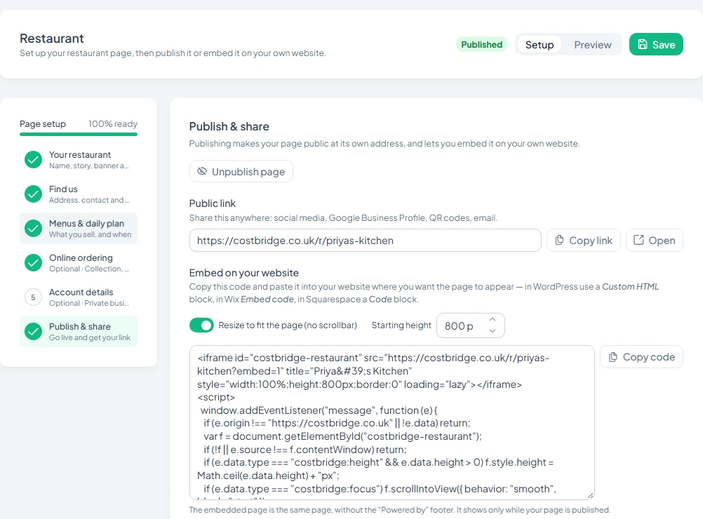Toggle Resize to fit the page switch
Image resolution: width=703 pixels, height=519 pixels.
(201, 325)
